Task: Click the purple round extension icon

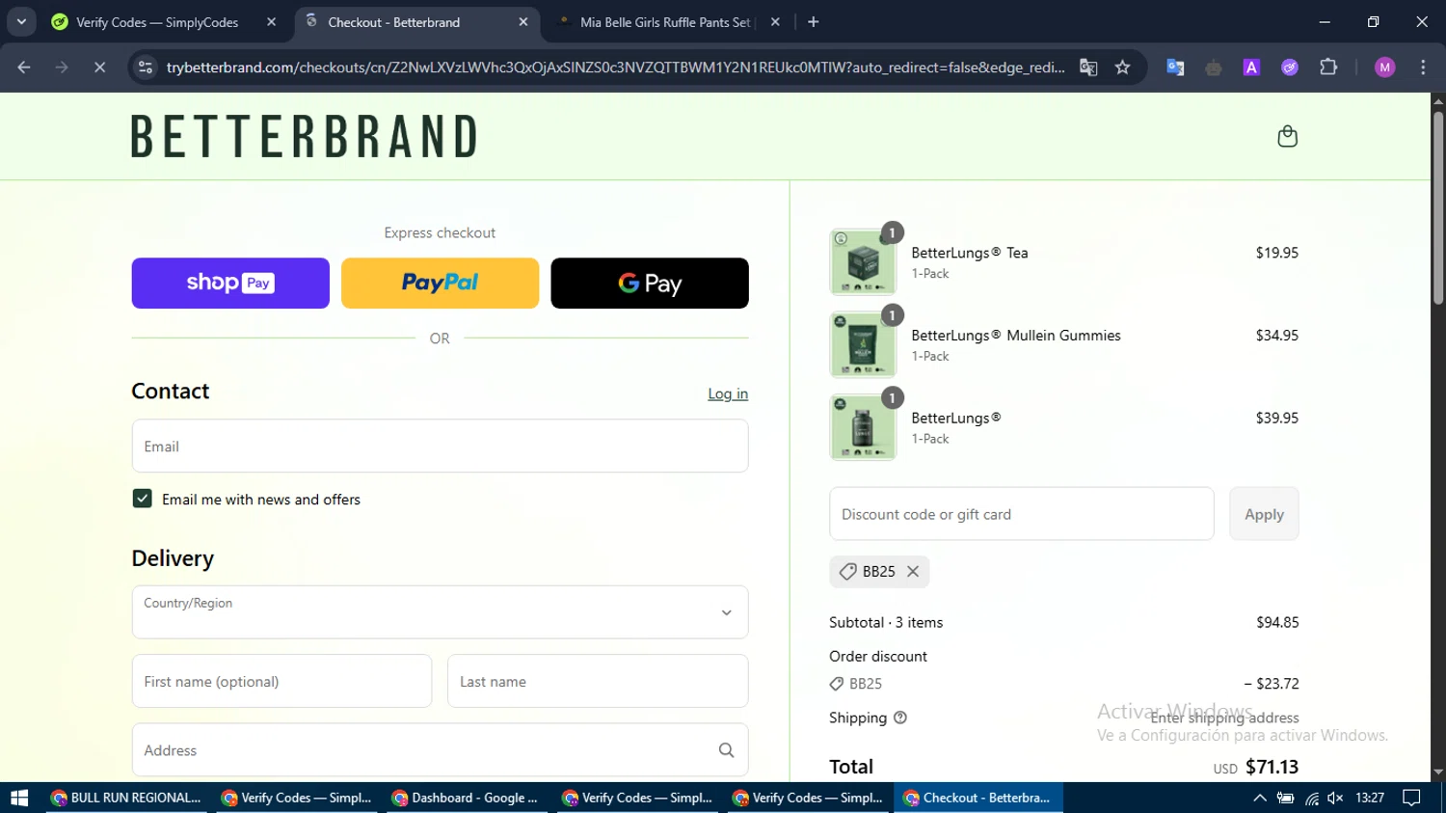Action: coord(1290,68)
